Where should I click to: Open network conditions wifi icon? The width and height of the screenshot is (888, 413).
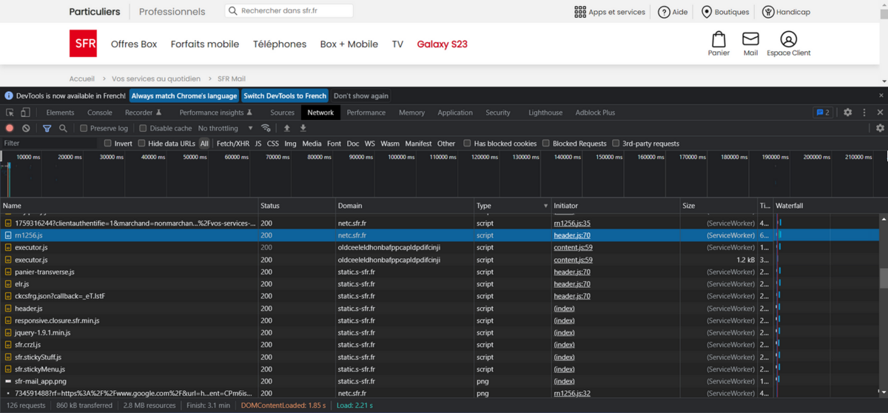[x=266, y=128]
